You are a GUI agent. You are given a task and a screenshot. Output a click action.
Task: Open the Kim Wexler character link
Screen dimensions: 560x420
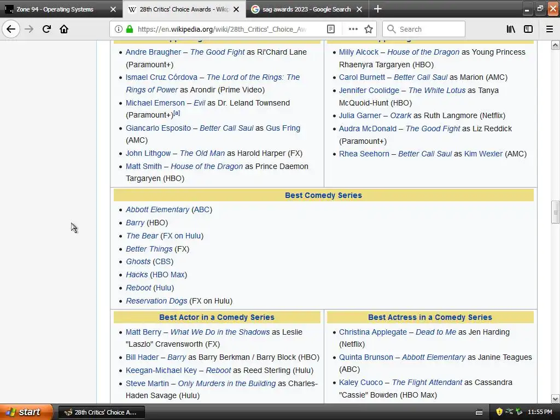point(483,154)
